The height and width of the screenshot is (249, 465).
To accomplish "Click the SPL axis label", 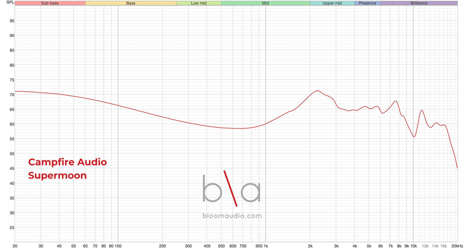I will point(10,3).
